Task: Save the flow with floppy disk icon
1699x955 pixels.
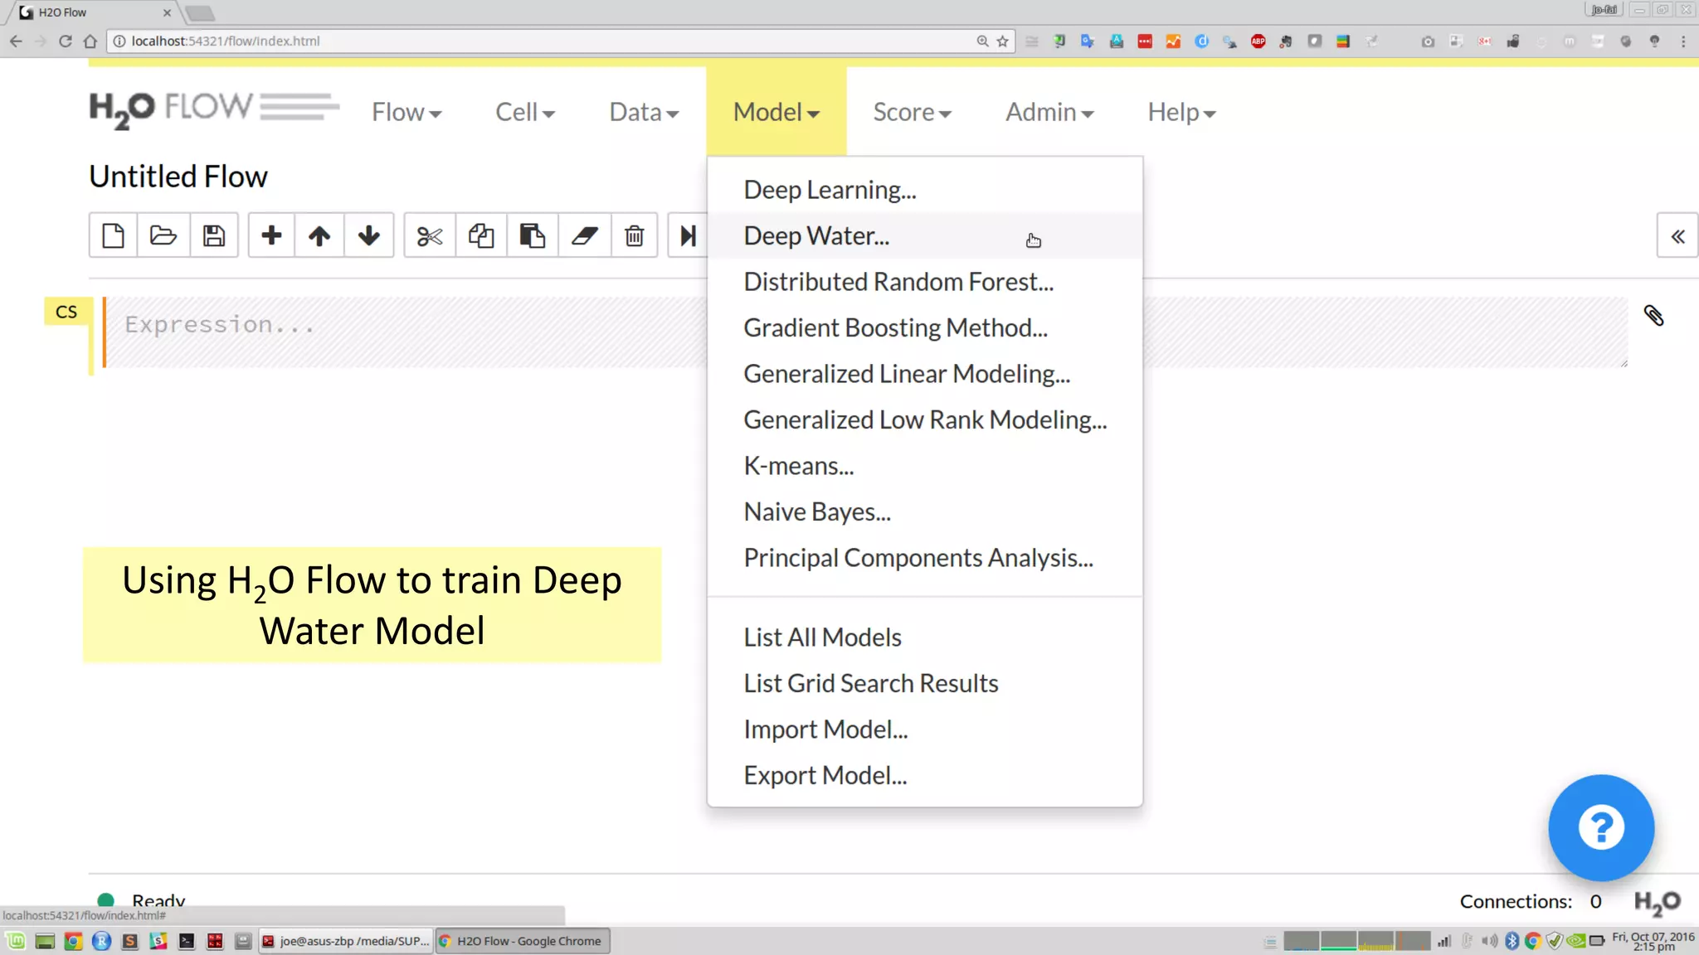Action: pyautogui.click(x=214, y=236)
